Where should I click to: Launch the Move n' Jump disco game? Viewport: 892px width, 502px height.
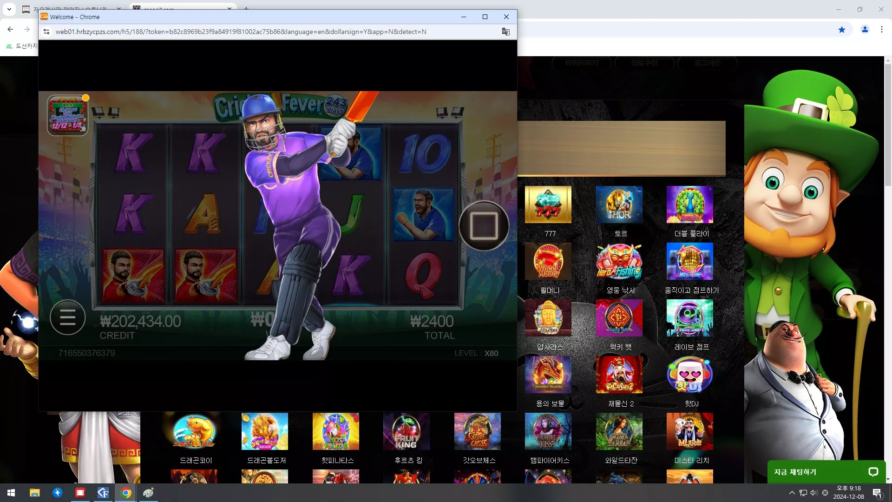[x=690, y=261]
